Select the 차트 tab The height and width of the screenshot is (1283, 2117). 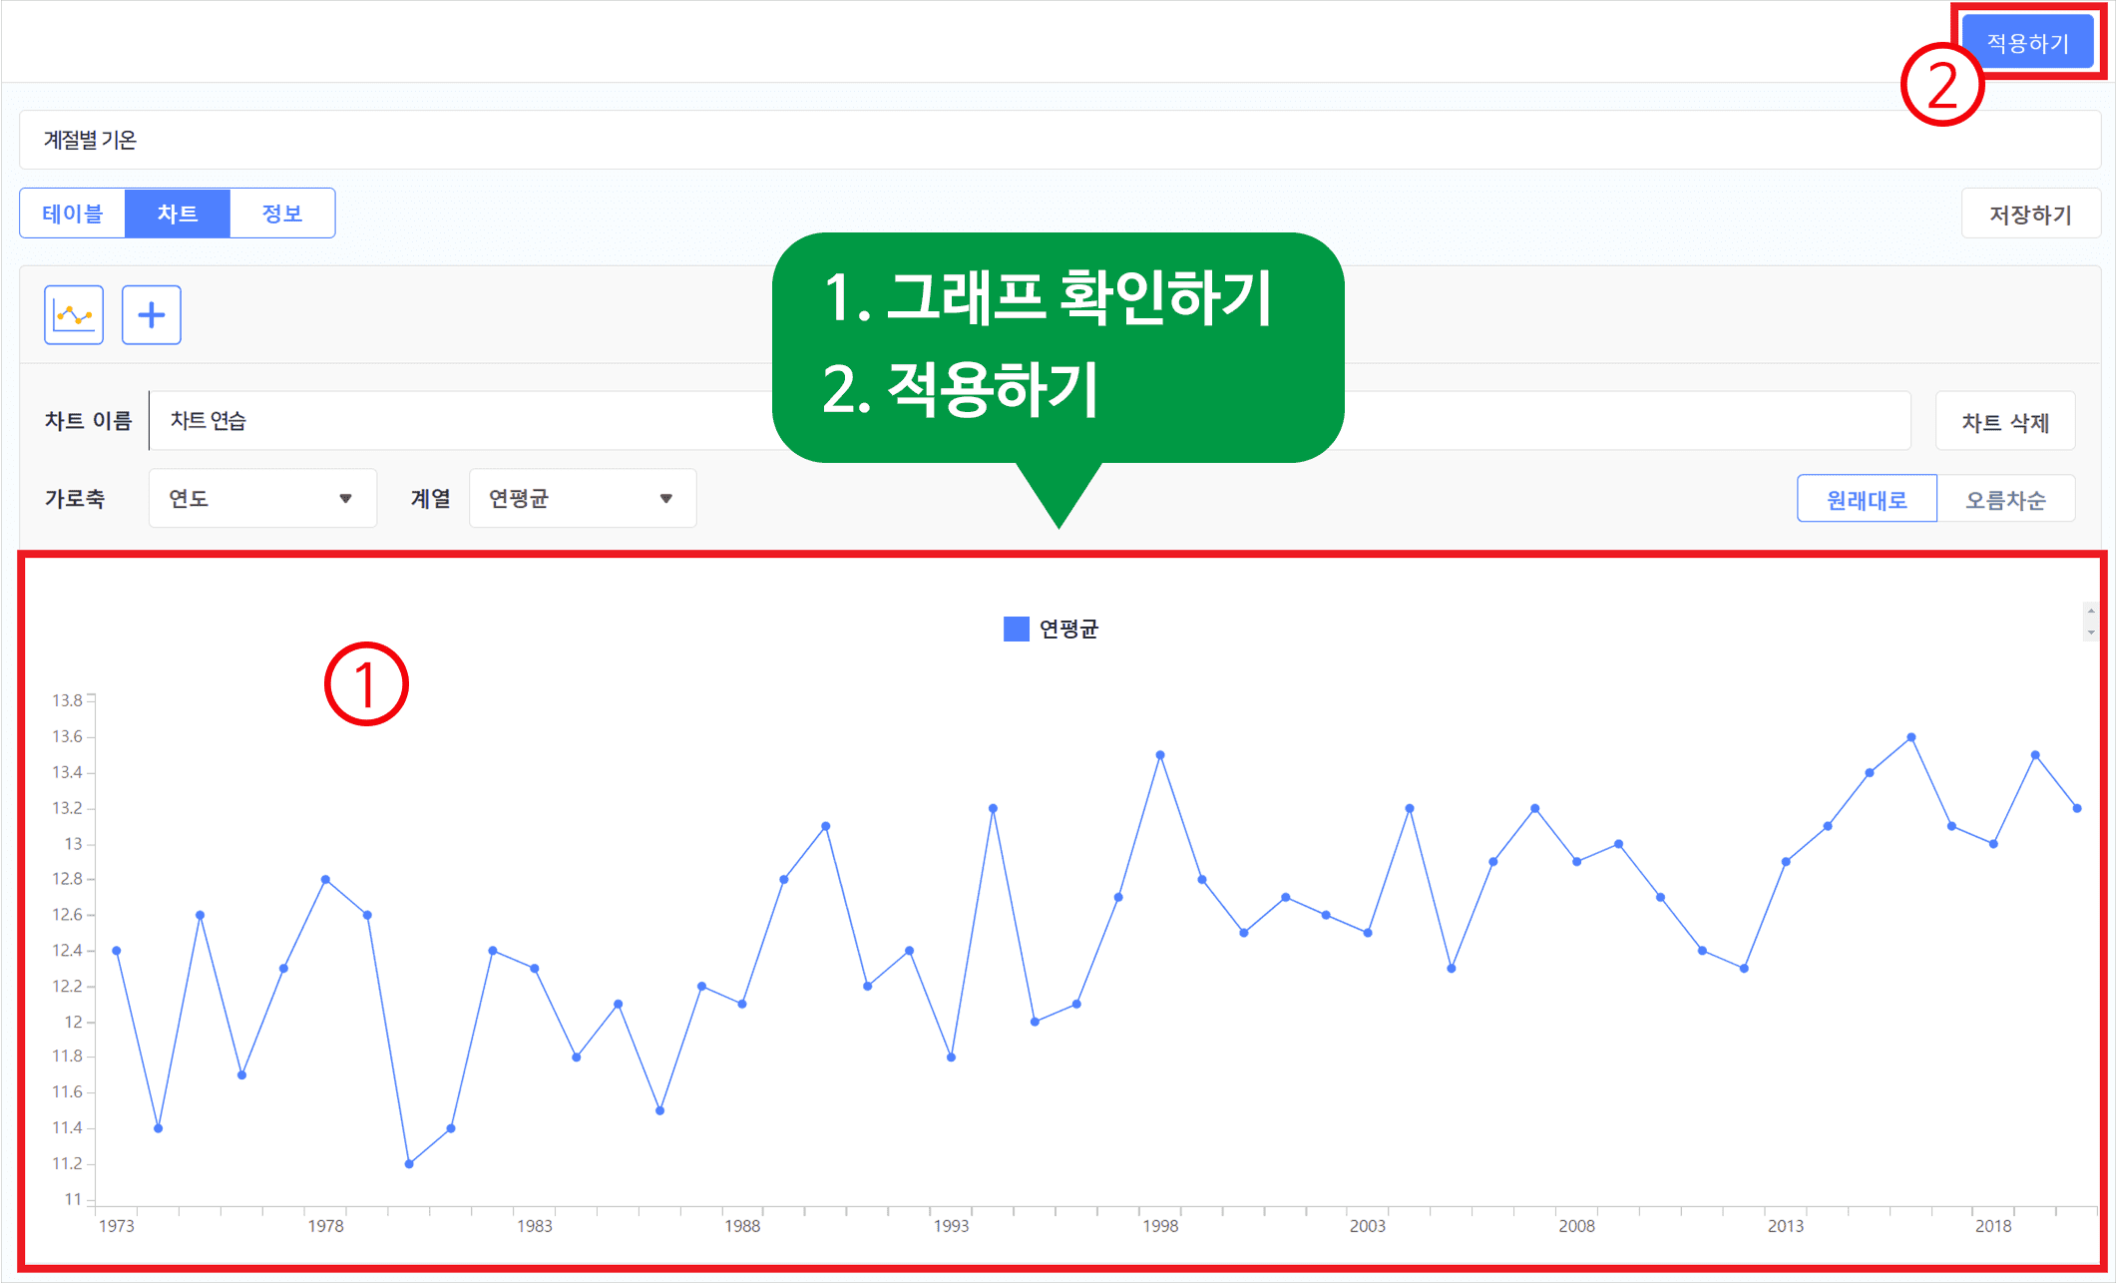178,214
